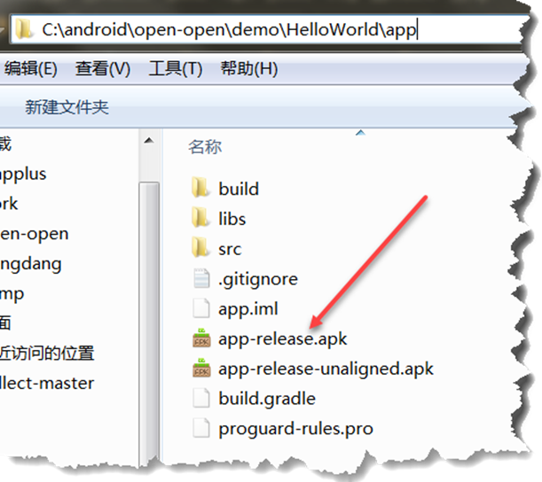
Task: Select the file name "proguard-rules.pro"
Action: click(295, 429)
